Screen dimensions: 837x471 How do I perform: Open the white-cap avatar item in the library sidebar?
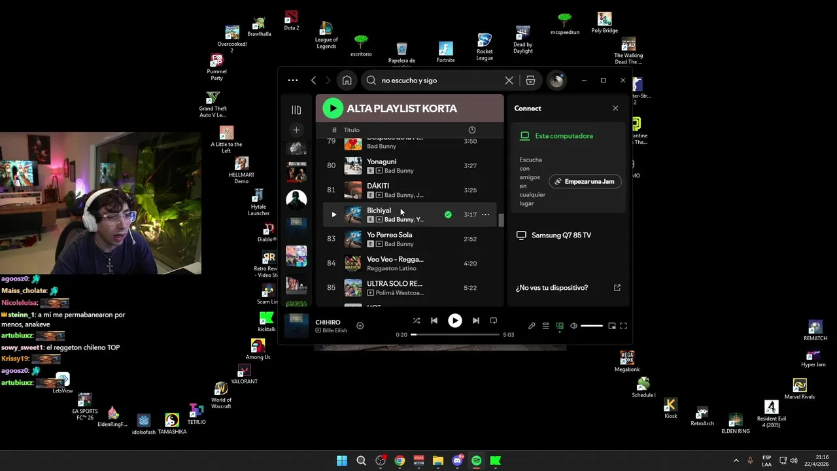pyautogui.click(x=296, y=198)
